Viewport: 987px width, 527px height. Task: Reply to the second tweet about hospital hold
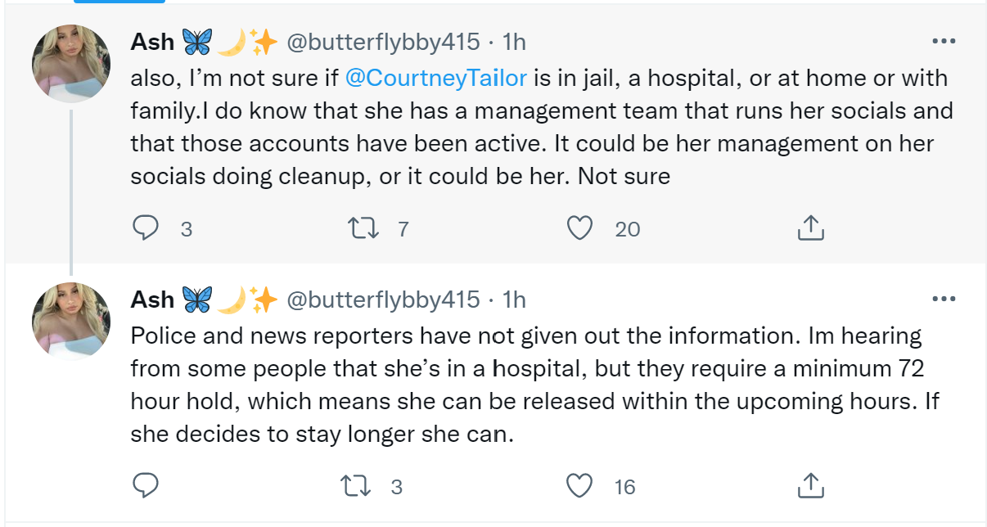click(x=145, y=487)
